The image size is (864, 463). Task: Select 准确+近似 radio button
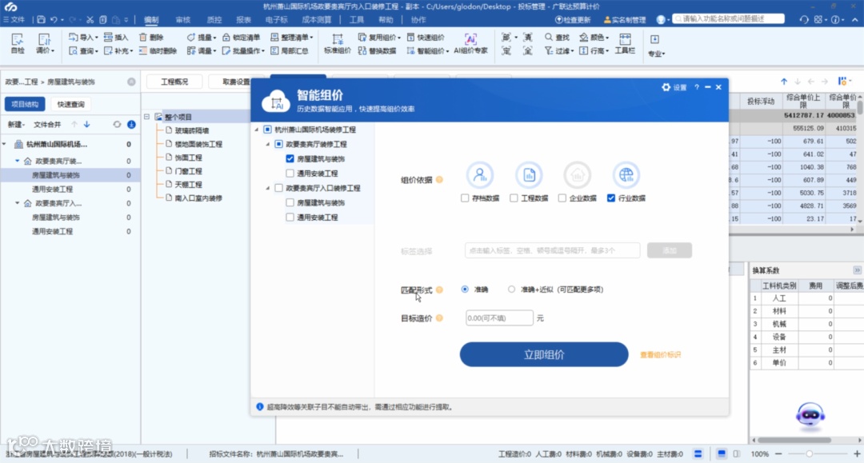pos(511,289)
